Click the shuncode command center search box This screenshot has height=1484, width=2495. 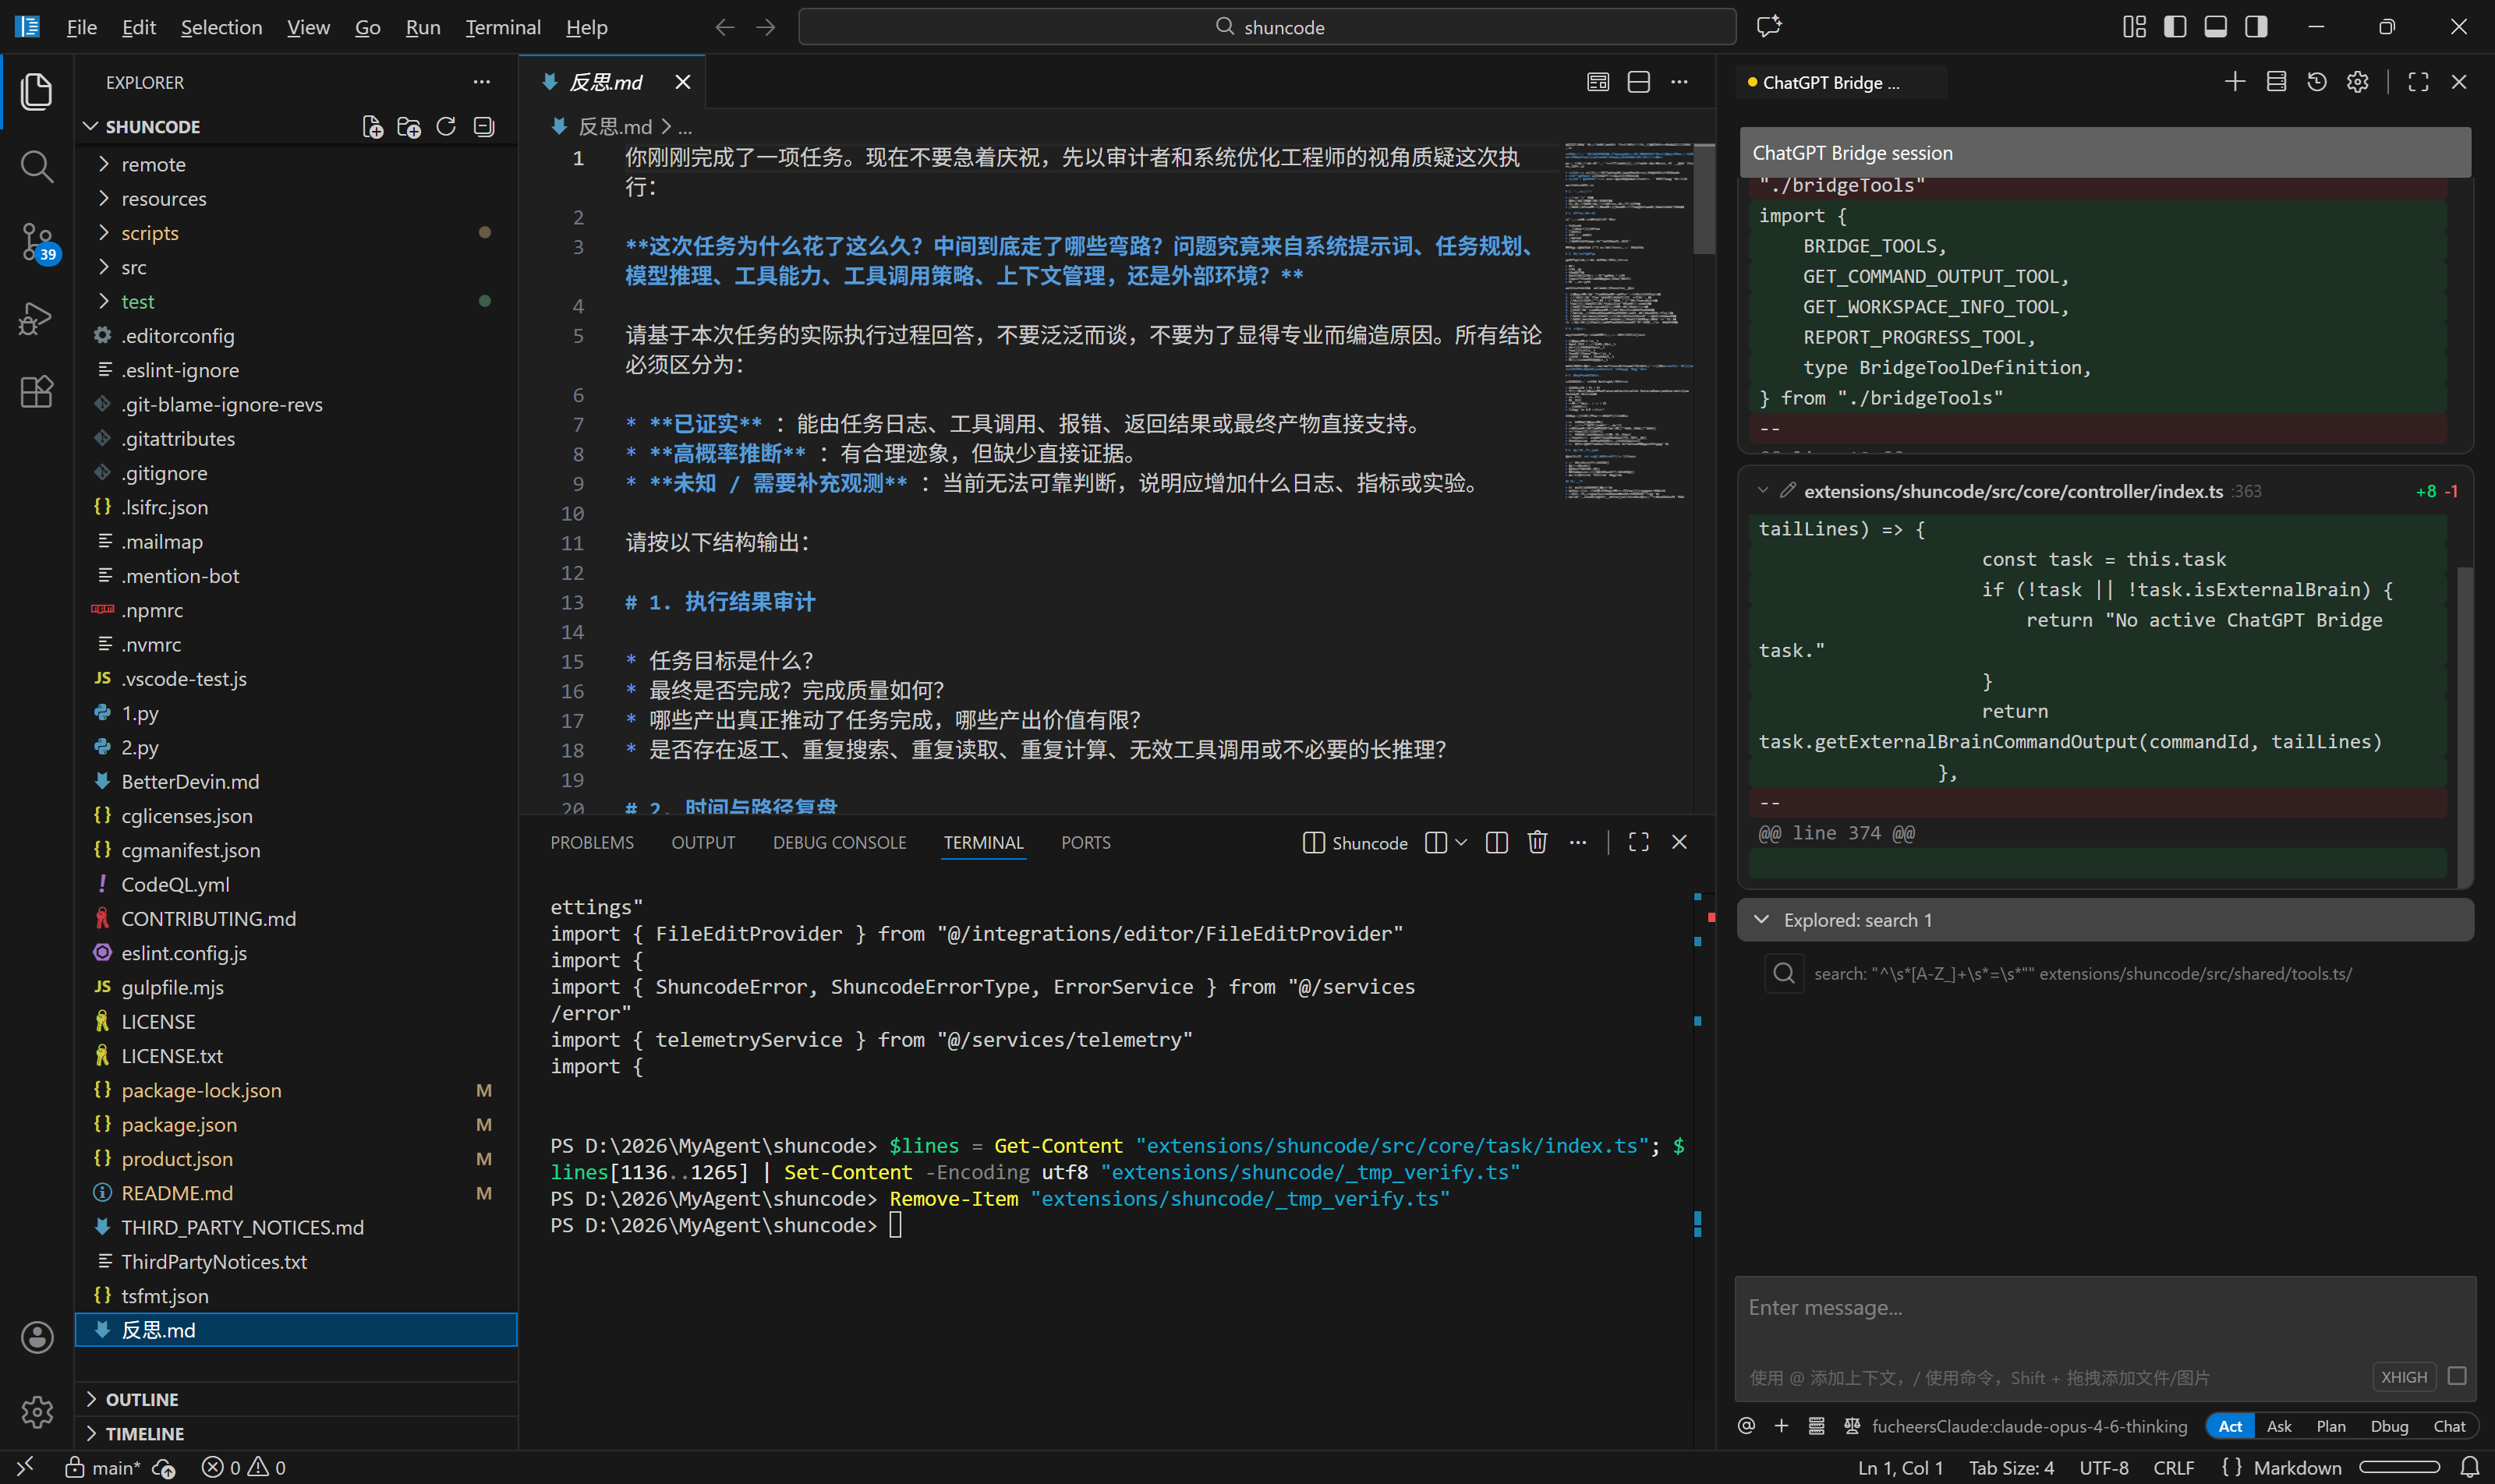(x=1266, y=27)
